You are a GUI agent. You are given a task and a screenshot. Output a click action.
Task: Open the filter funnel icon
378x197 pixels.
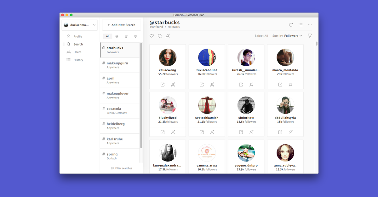point(310,36)
